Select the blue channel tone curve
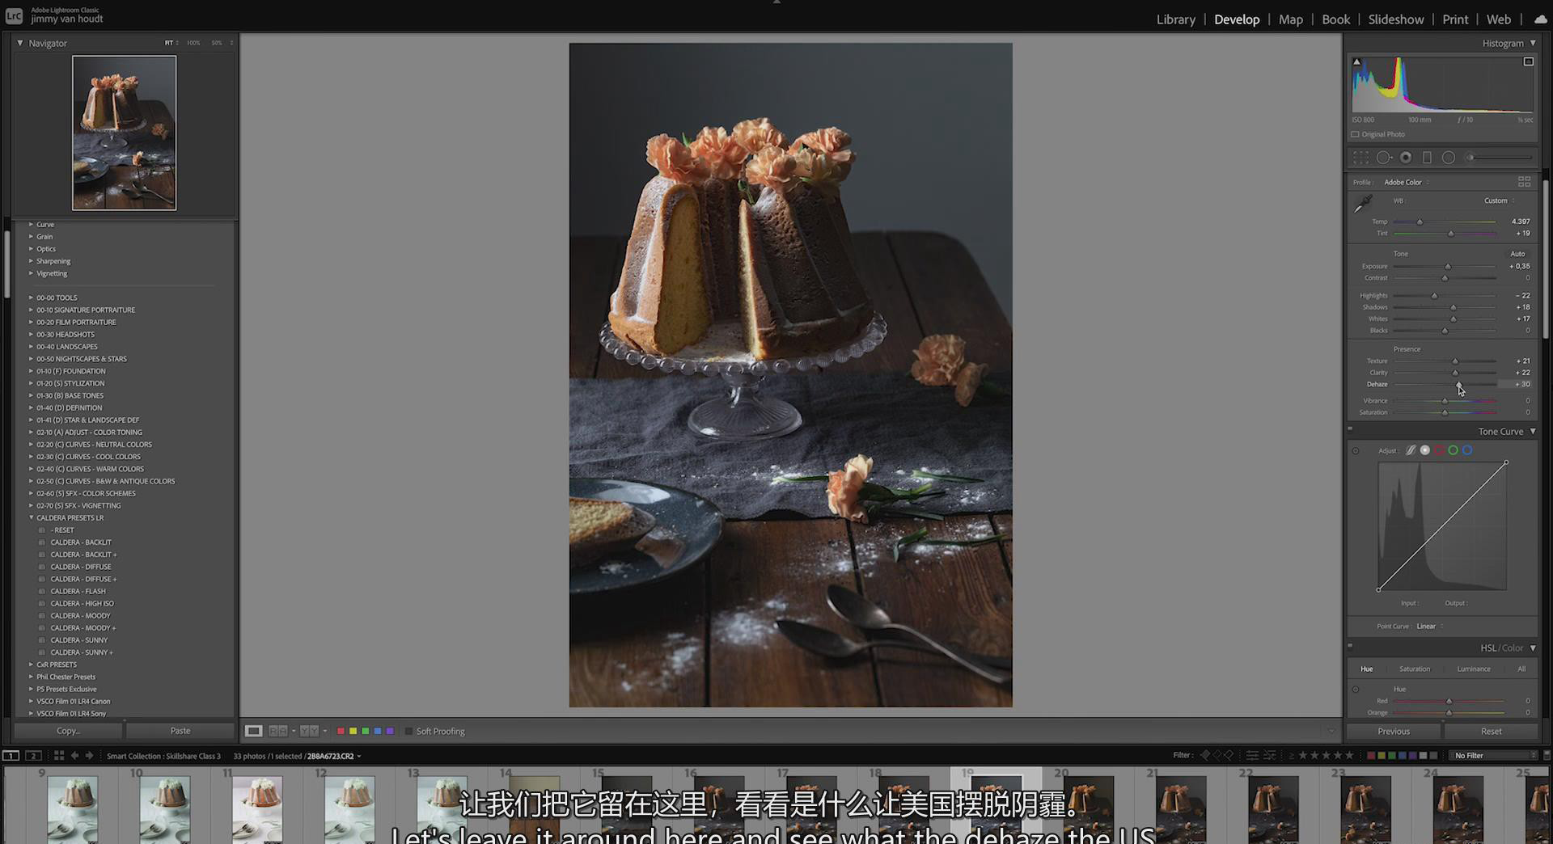 click(x=1467, y=450)
